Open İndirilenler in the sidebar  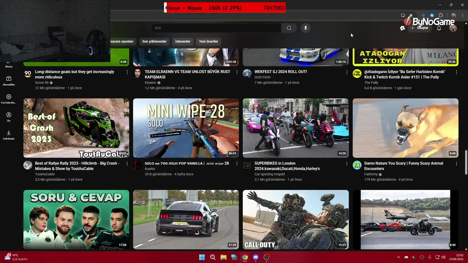click(9, 135)
